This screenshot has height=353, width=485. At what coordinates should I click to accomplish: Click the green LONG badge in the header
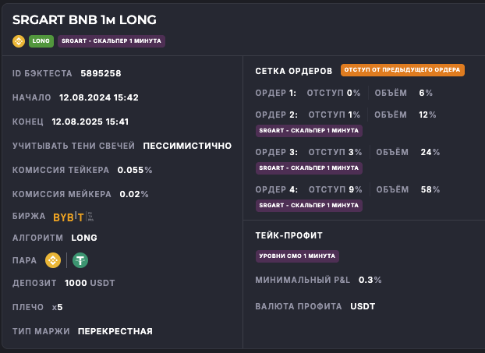[41, 41]
